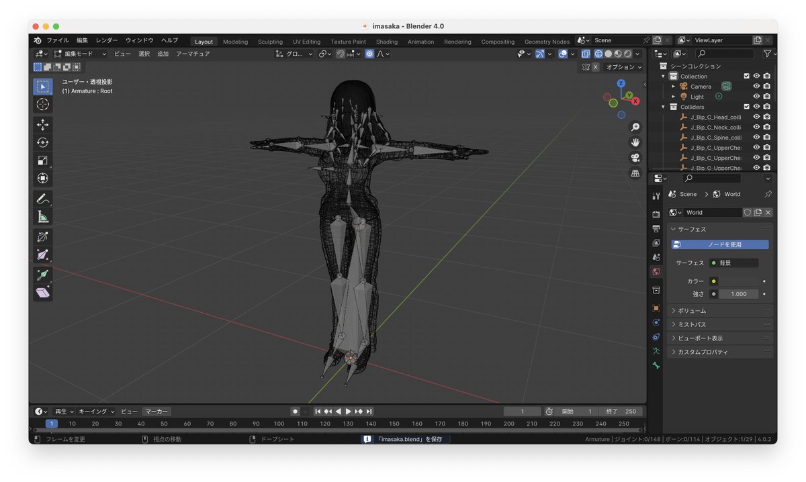Select the Shear tool

[x=43, y=292]
